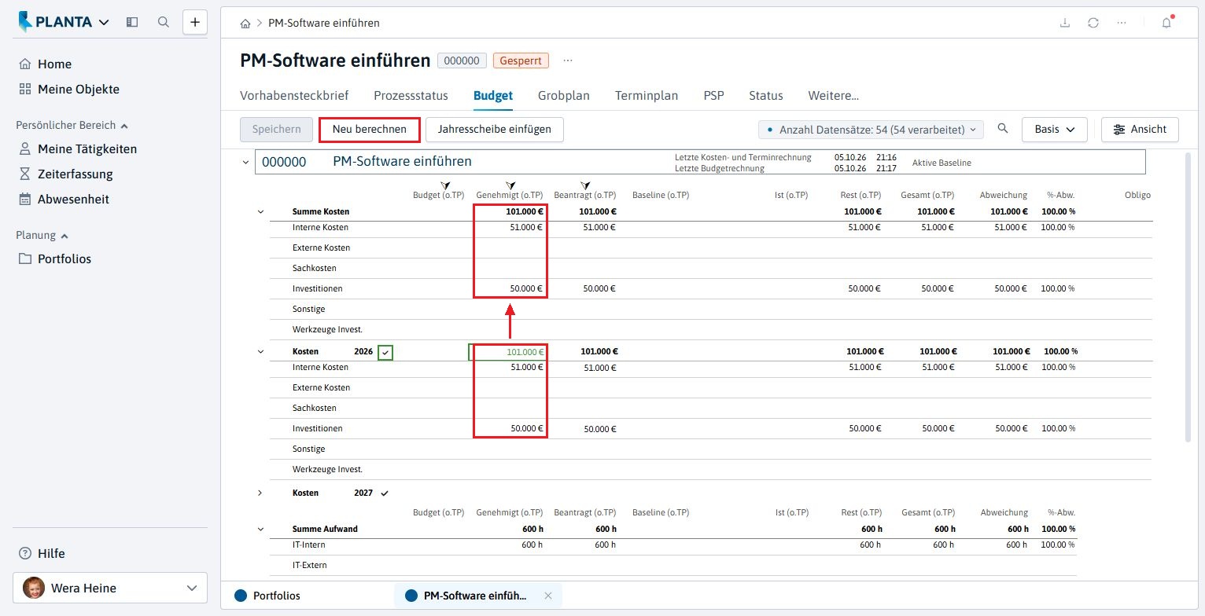The width and height of the screenshot is (1205, 616).
Task: Switch to the Prozessstatus tab
Action: click(x=411, y=96)
